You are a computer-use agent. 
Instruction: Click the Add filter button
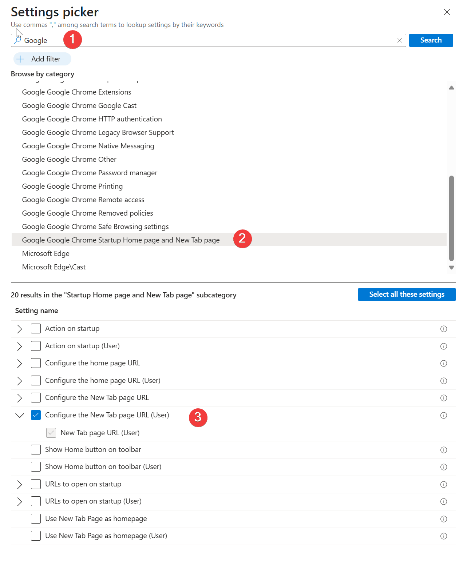[x=42, y=59]
